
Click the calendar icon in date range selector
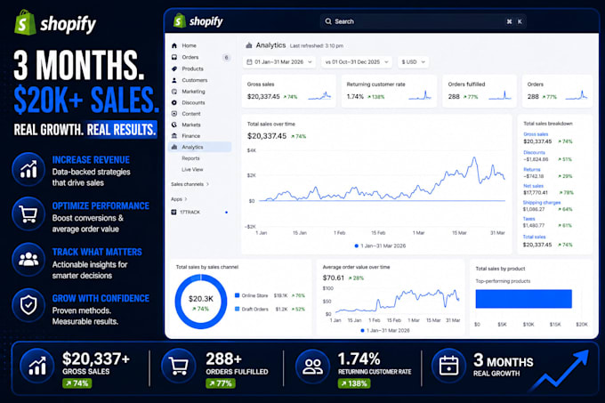click(249, 62)
